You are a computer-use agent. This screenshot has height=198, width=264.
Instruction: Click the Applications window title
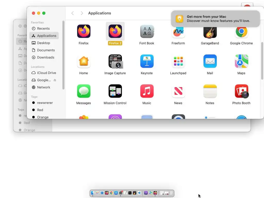(x=100, y=13)
